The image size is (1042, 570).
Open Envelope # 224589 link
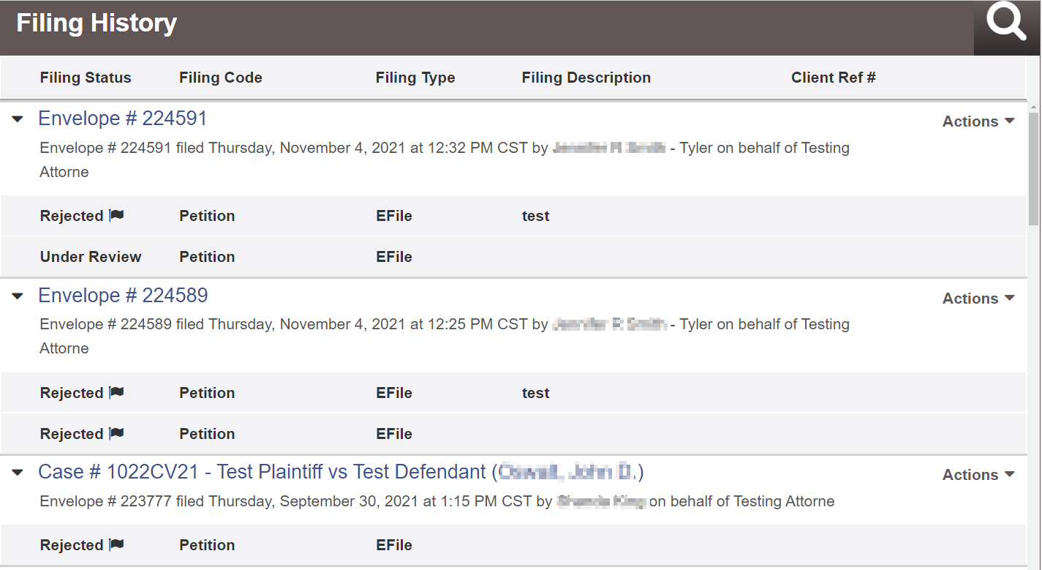(x=123, y=296)
